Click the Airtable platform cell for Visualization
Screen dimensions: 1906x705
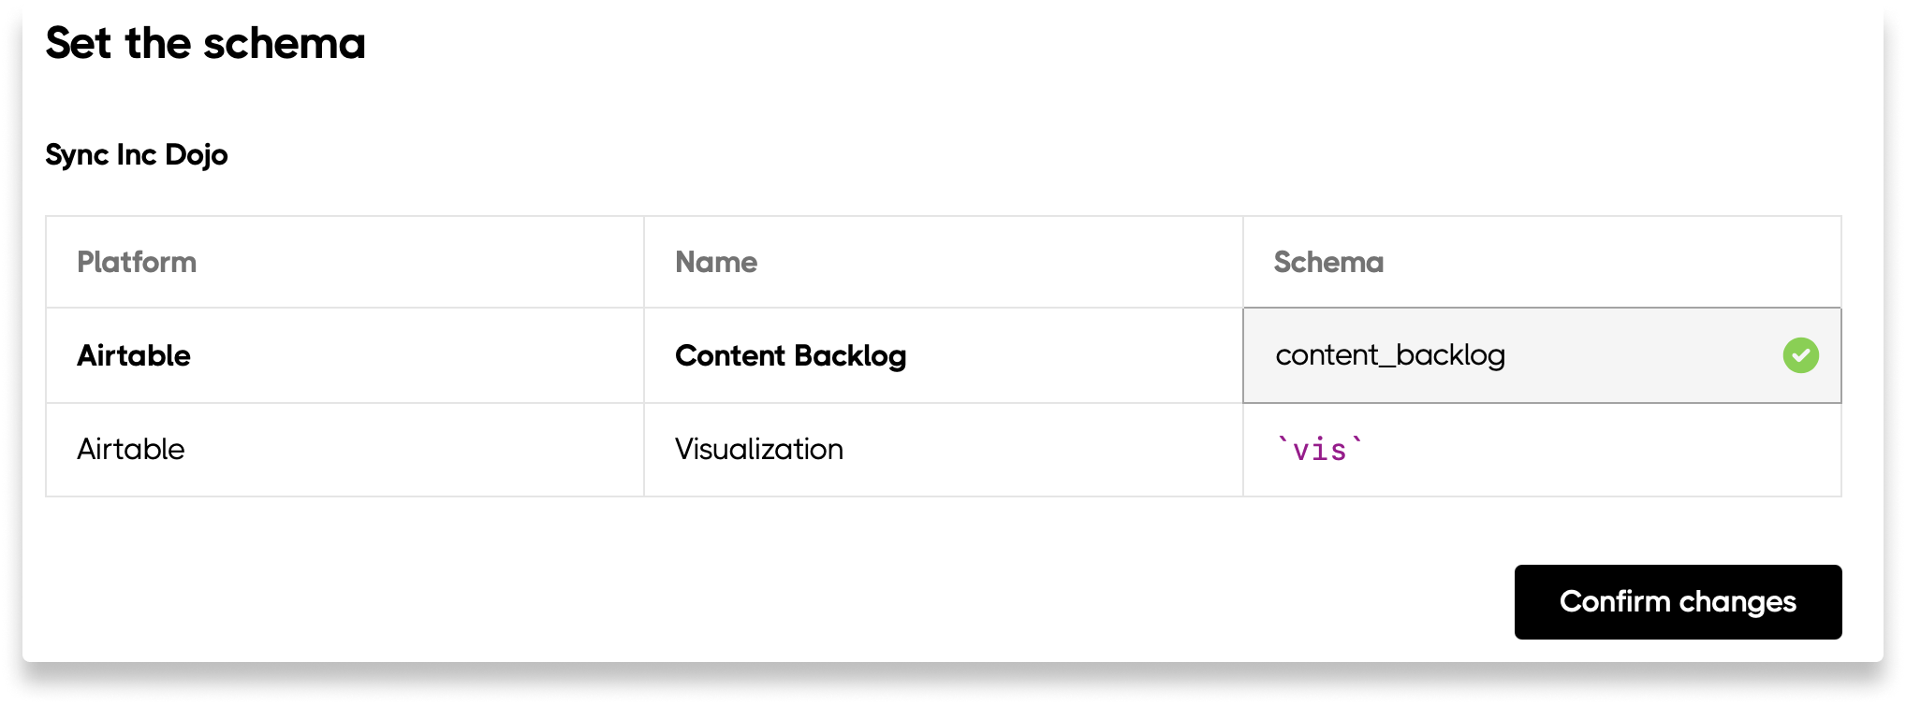point(131,450)
